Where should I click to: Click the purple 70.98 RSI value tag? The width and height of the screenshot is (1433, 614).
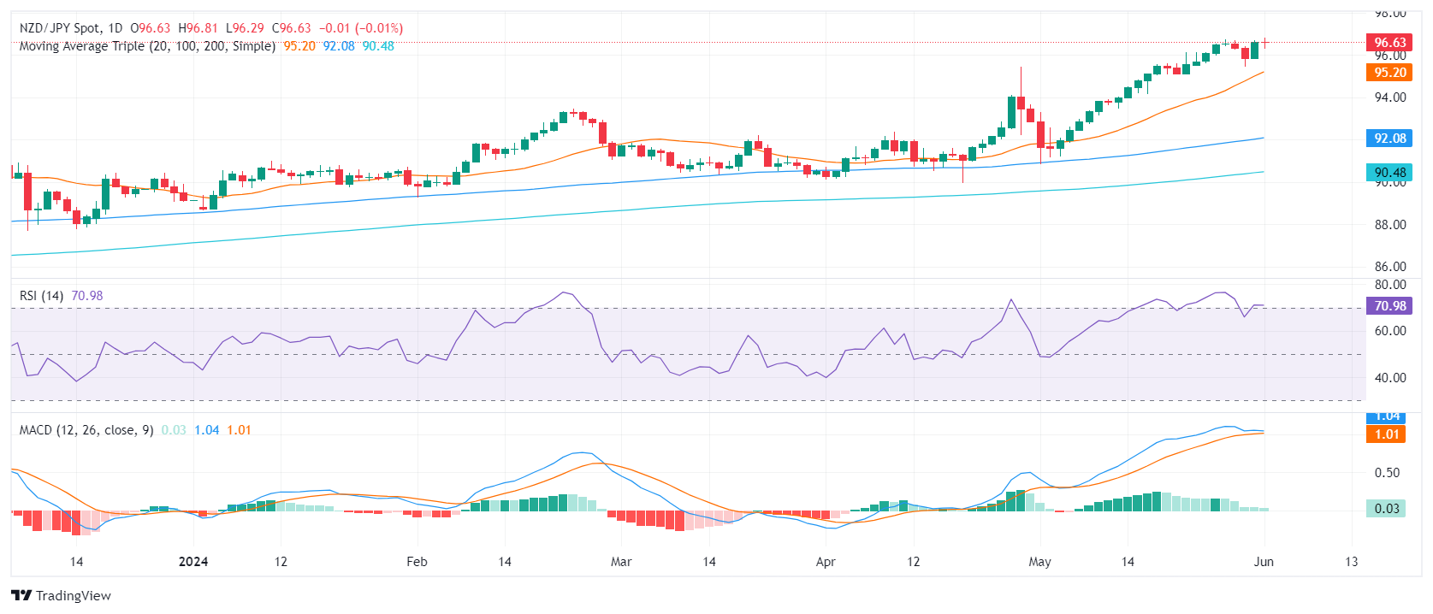click(1389, 306)
